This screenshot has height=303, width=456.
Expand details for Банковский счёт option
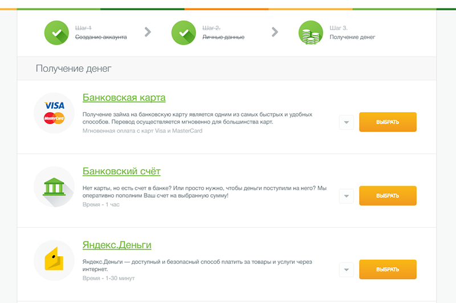[347, 196]
